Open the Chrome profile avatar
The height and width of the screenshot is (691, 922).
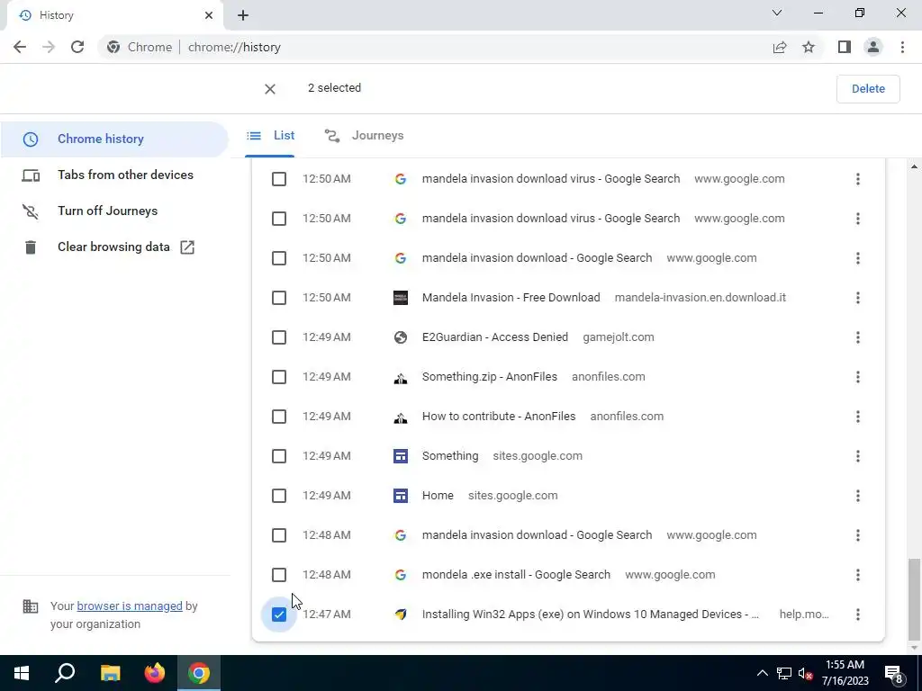(x=873, y=47)
